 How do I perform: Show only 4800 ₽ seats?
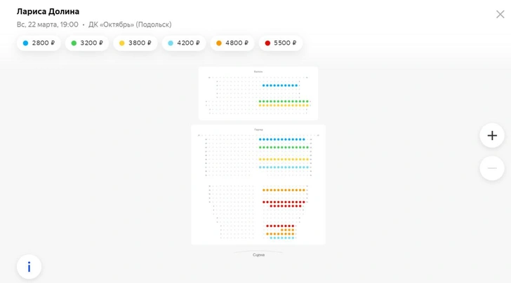click(x=232, y=43)
